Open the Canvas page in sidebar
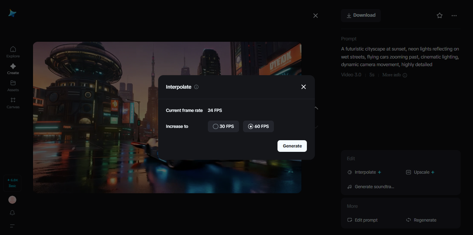 13,103
